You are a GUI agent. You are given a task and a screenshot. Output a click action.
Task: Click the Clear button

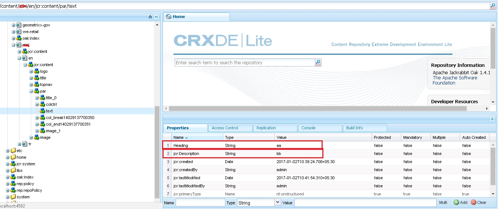[x=479, y=202]
